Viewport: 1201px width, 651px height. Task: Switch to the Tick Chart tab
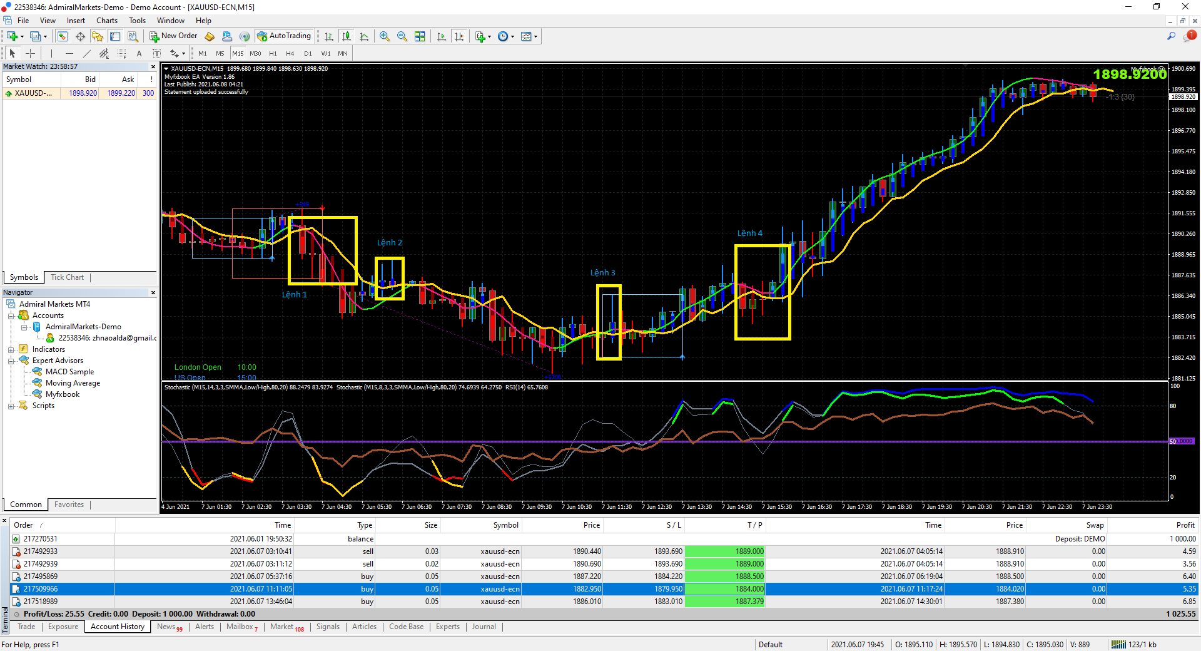tap(67, 277)
